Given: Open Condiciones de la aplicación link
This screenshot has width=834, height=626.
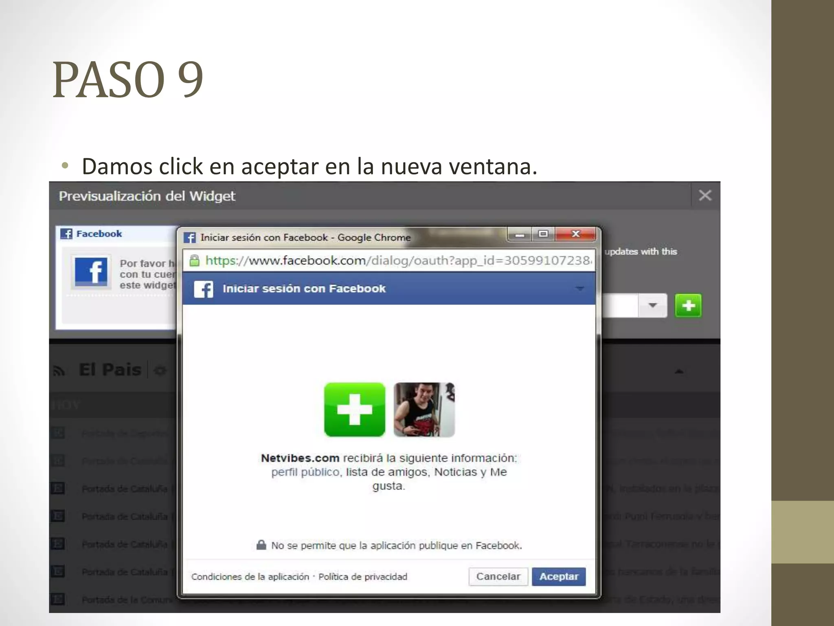Looking at the screenshot, I should pos(250,577).
